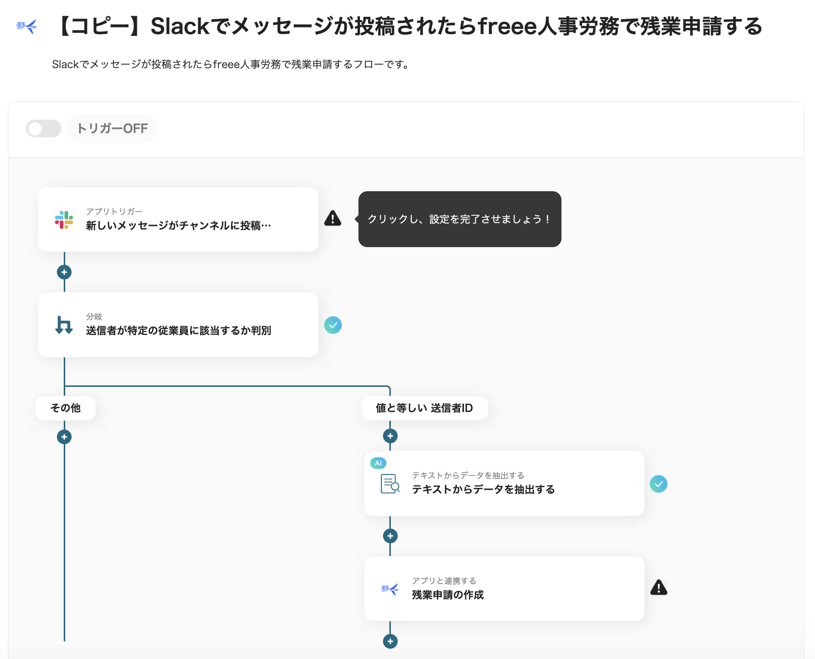Click the AI badge on the data extraction step
This screenshot has width=815, height=659.
pyautogui.click(x=378, y=463)
